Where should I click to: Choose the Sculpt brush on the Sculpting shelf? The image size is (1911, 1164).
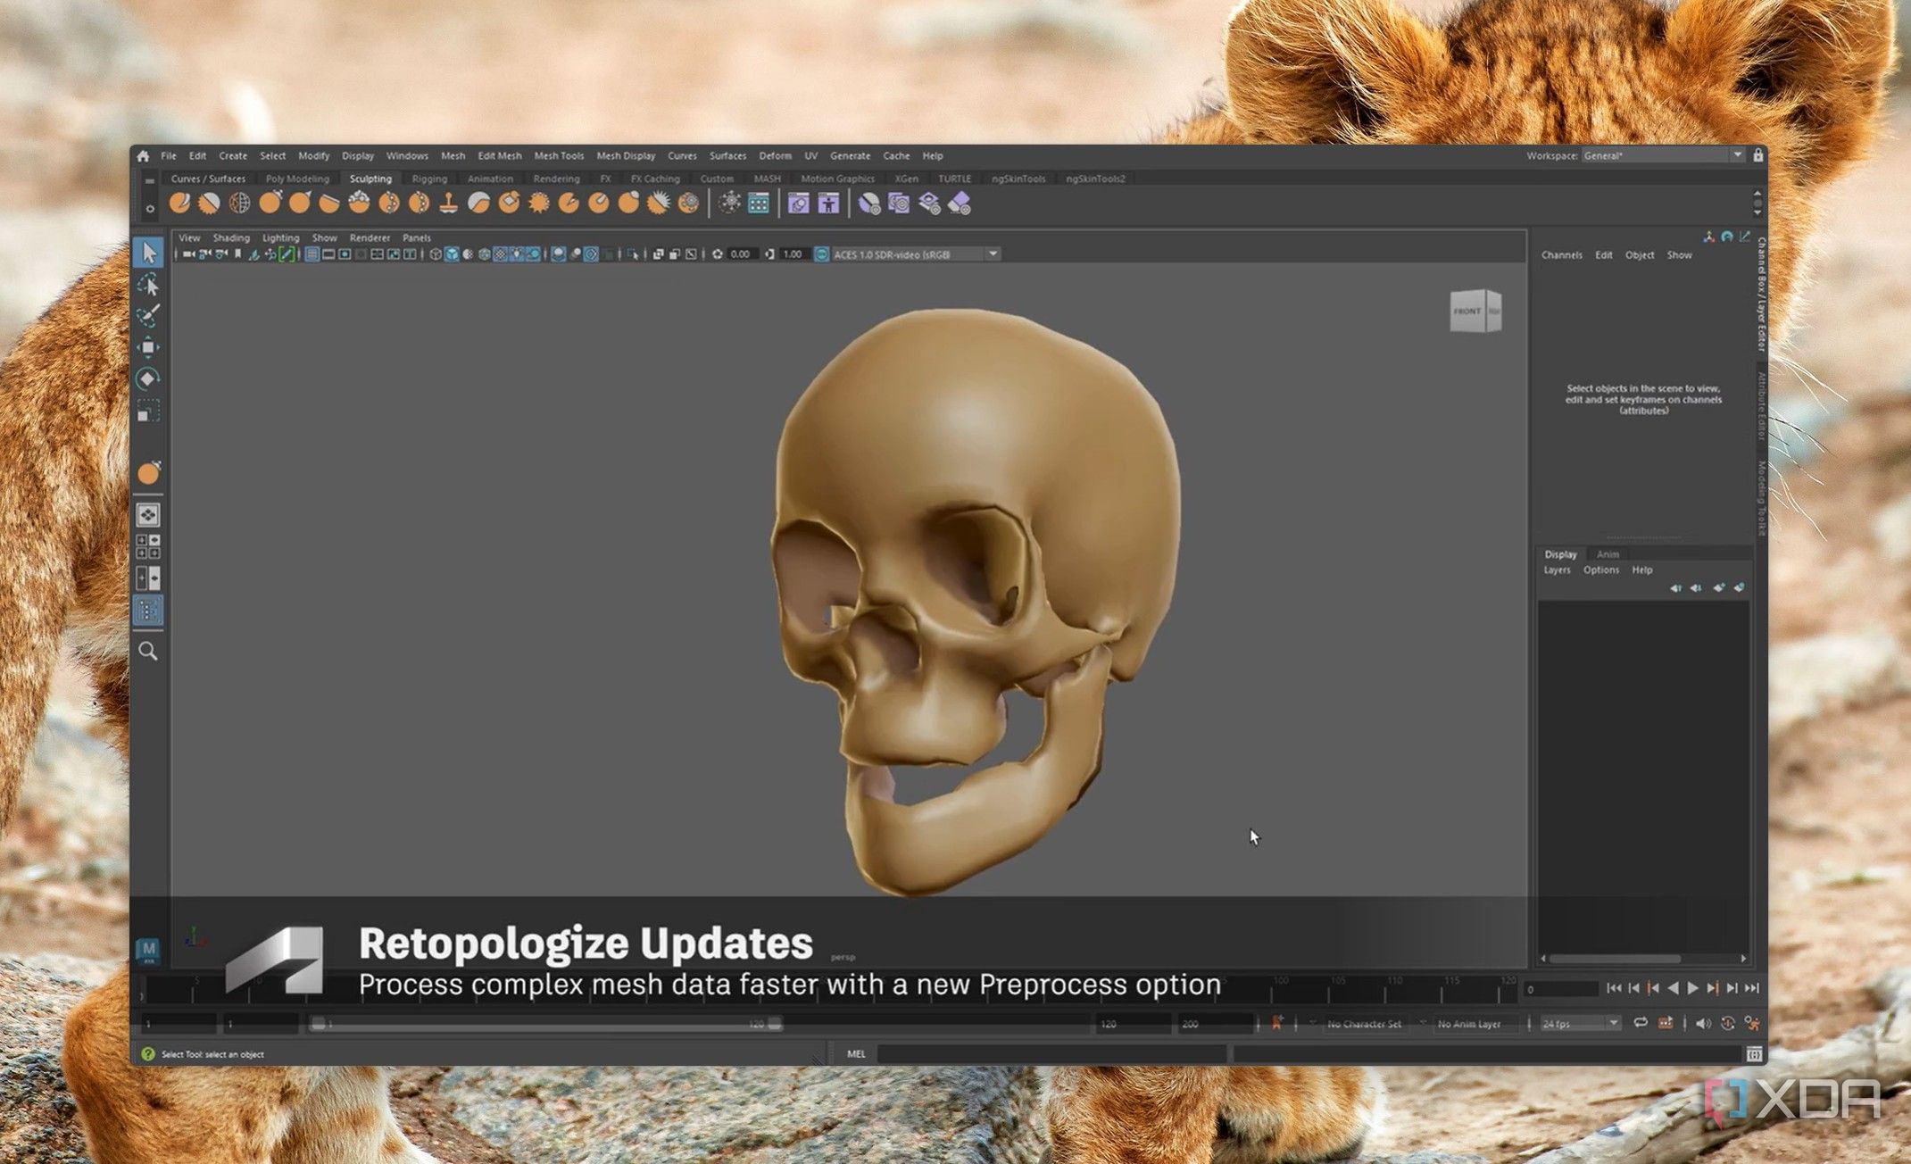[x=179, y=204]
